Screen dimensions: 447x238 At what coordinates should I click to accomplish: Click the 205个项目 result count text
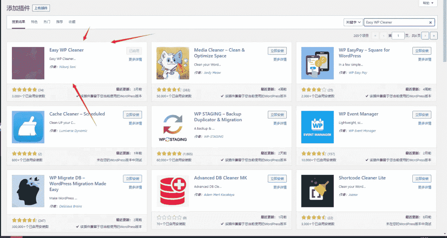point(361,36)
